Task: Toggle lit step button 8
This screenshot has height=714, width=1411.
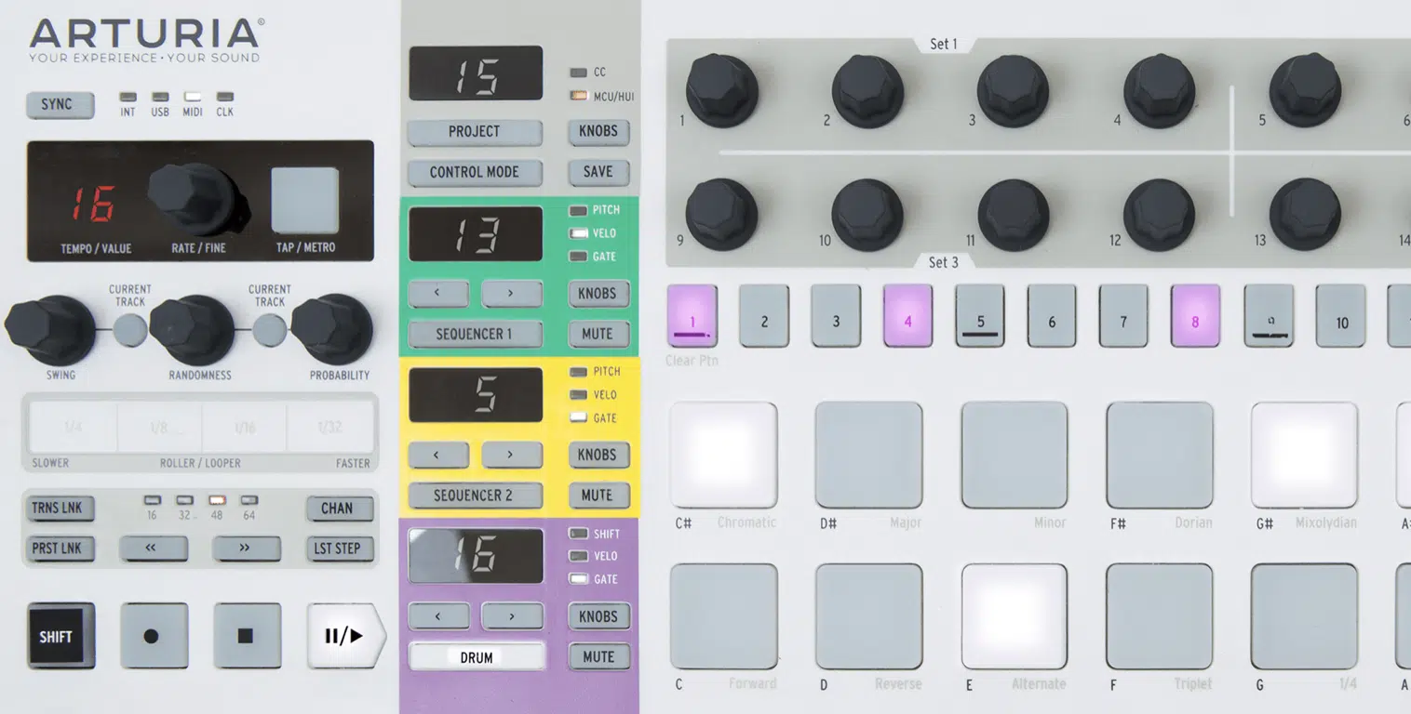Action: click(1195, 316)
